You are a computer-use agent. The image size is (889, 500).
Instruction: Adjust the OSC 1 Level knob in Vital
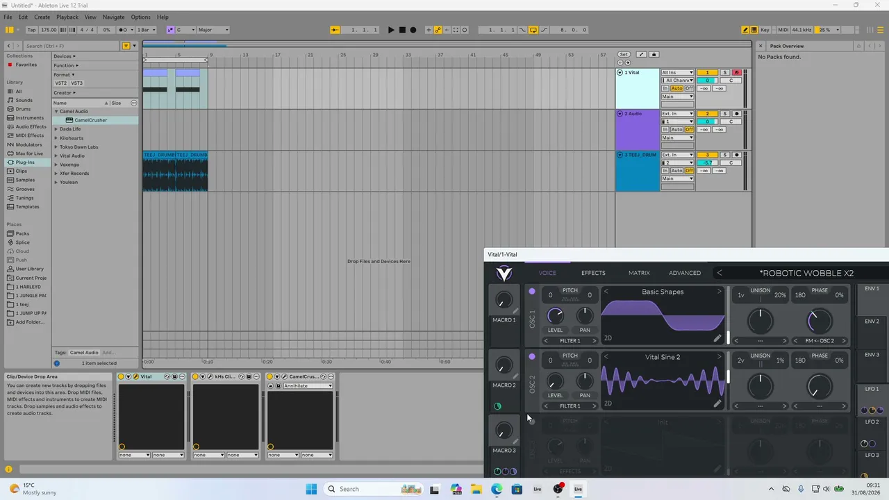click(555, 316)
